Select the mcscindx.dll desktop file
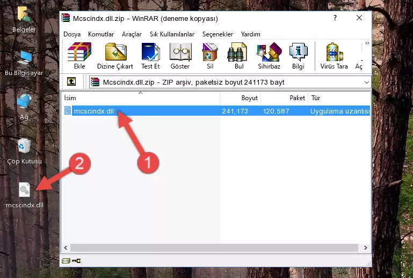This screenshot has width=413, height=278. [25, 195]
